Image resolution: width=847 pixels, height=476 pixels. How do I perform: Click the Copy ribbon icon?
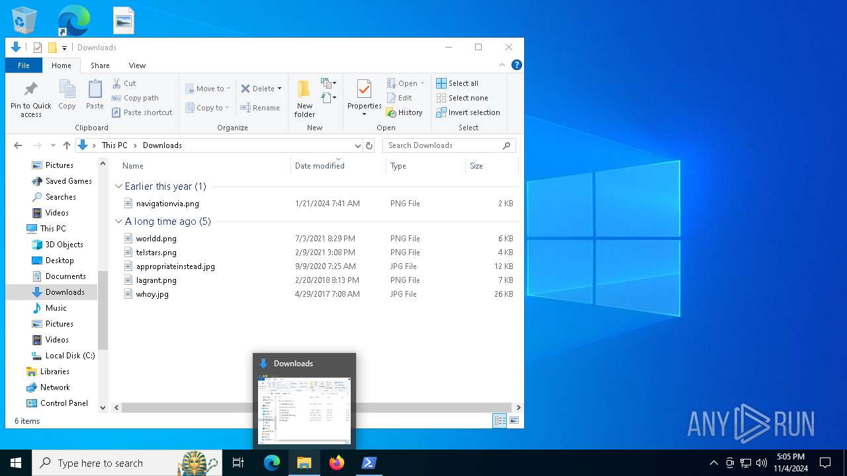click(x=67, y=95)
